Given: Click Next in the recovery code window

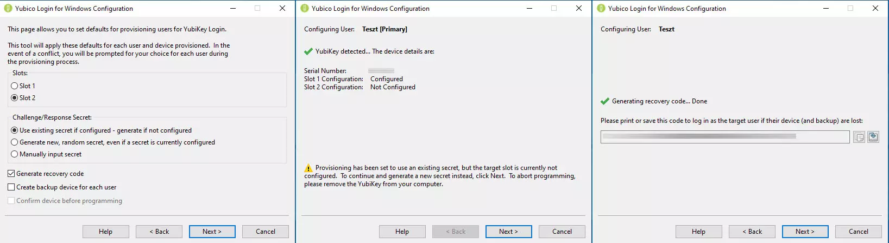Looking at the screenshot, I should click(x=805, y=232).
